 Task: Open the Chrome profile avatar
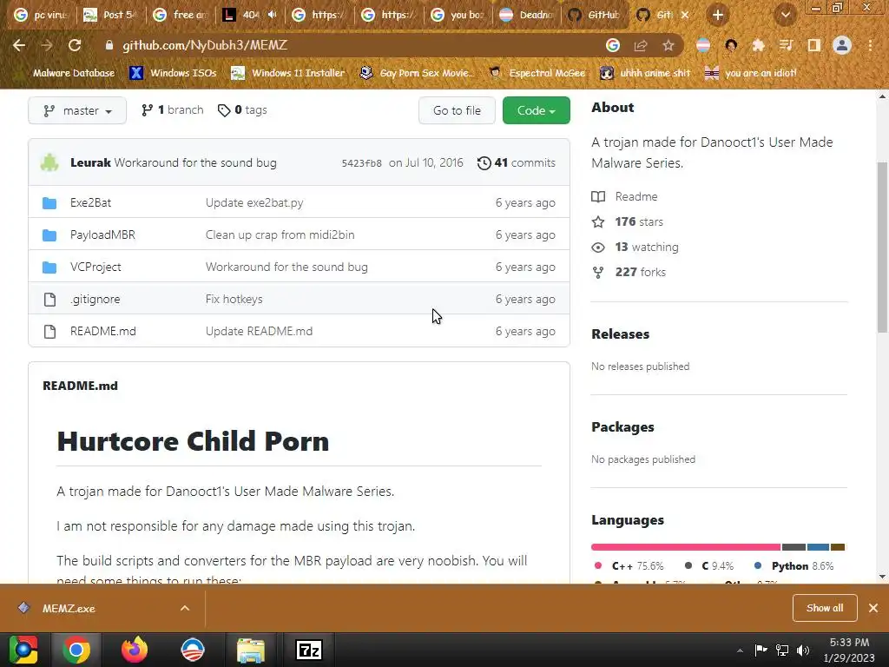(x=842, y=45)
